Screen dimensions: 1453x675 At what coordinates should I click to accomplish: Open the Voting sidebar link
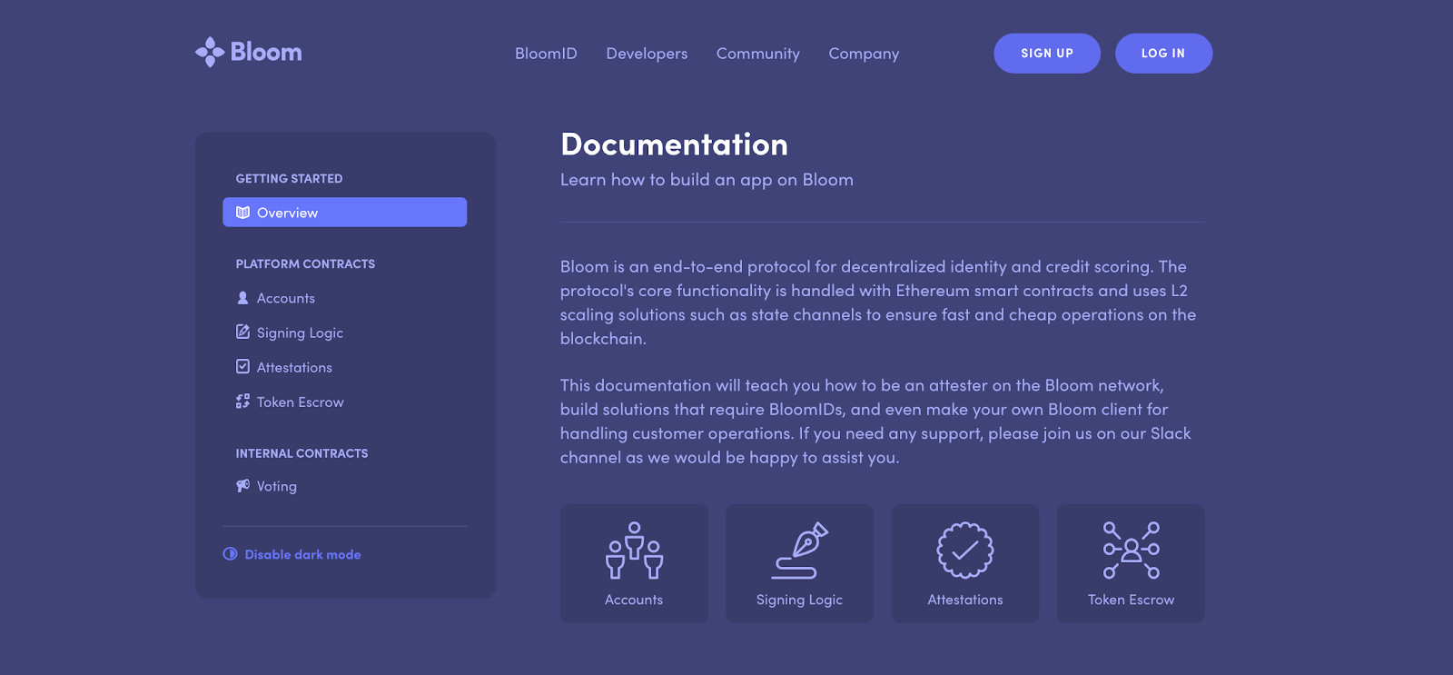pos(276,486)
